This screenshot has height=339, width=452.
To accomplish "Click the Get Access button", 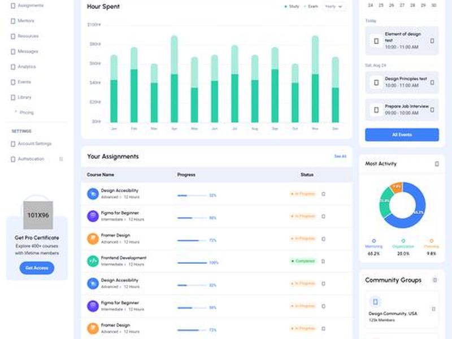I will [x=37, y=268].
